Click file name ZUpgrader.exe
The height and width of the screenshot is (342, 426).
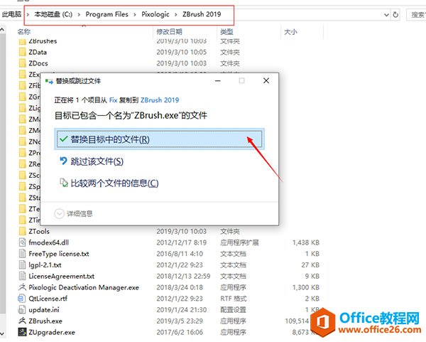pos(52,332)
